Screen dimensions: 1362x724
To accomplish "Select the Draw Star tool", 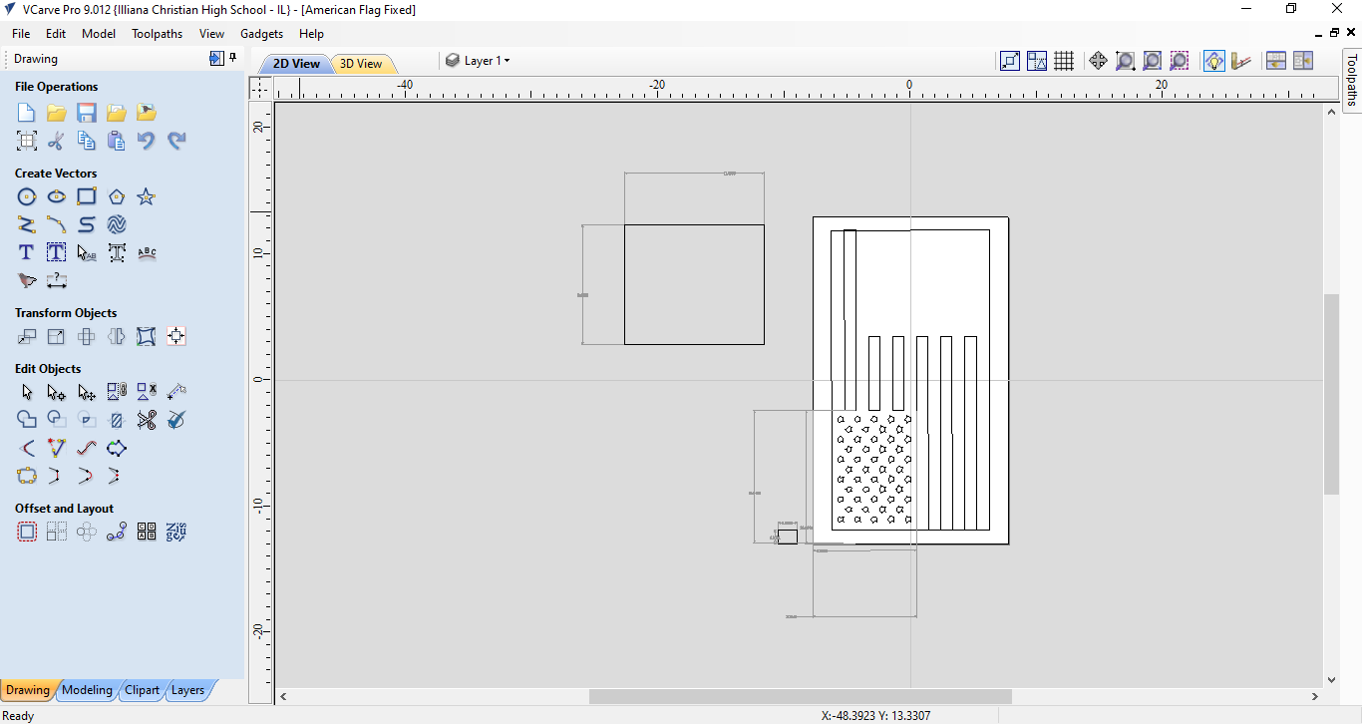I will tap(147, 196).
